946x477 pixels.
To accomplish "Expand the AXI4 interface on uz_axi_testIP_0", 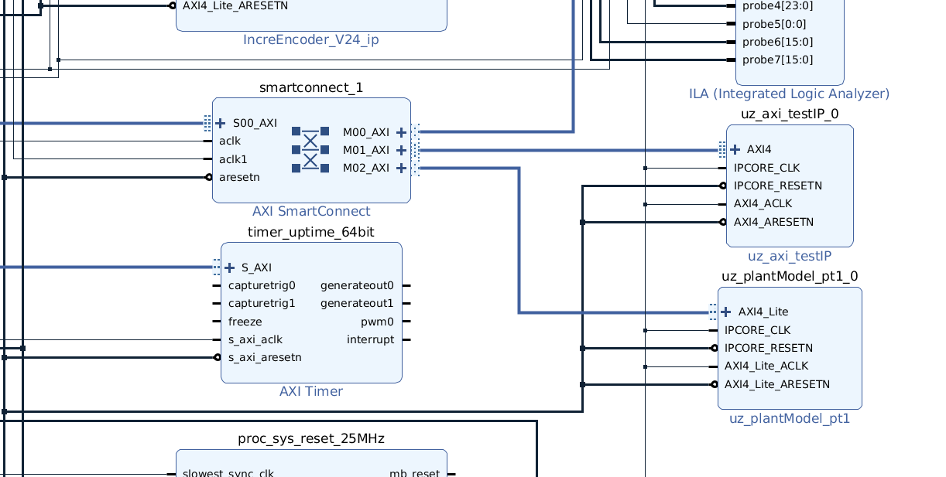I will pyautogui.click(x=735, y=149).
